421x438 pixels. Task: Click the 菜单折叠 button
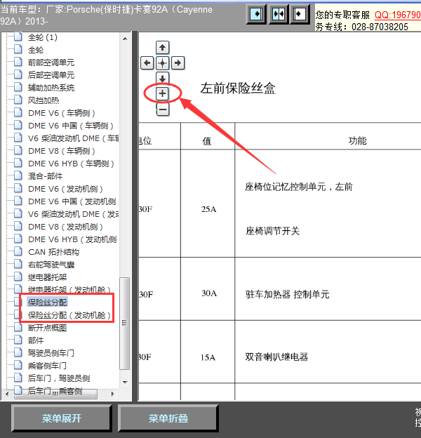pos(168,418)
